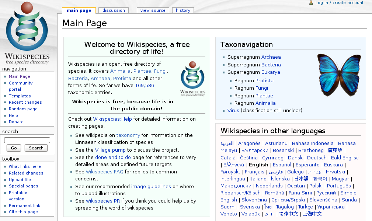Switch to Volapük language version

tap(251, 214)
